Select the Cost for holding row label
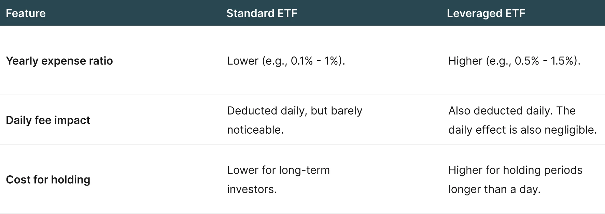The image size is (605, 214). click(x=48, y=180)
